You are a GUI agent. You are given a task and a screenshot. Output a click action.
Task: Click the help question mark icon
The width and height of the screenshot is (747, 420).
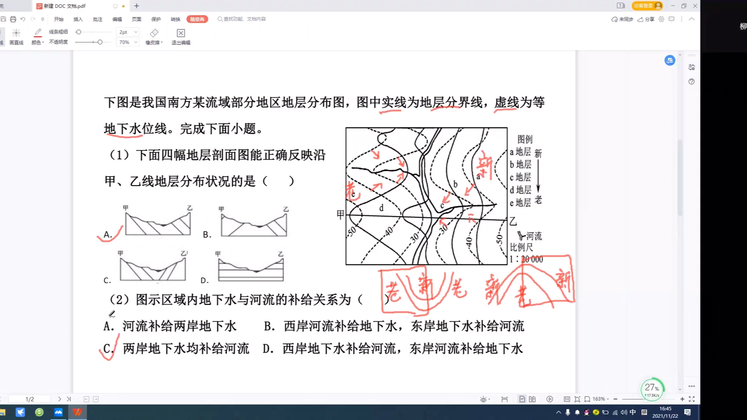pos(691,82)
